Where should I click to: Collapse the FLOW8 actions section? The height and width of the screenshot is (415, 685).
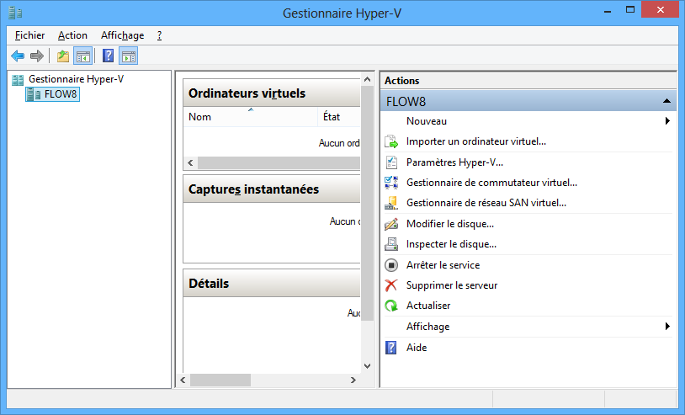point(666,101)
